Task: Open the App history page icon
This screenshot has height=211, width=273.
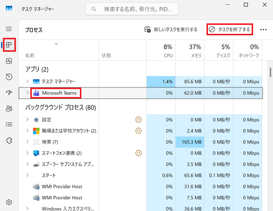Action: (9, 77)
